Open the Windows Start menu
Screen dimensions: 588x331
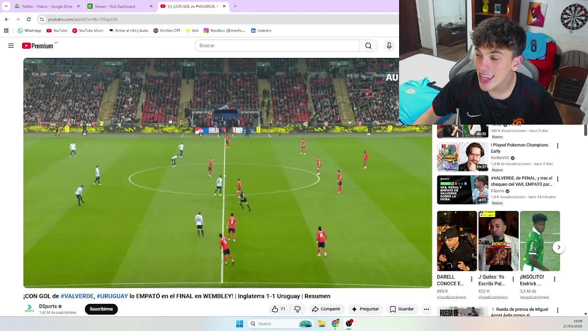(239, 324)
